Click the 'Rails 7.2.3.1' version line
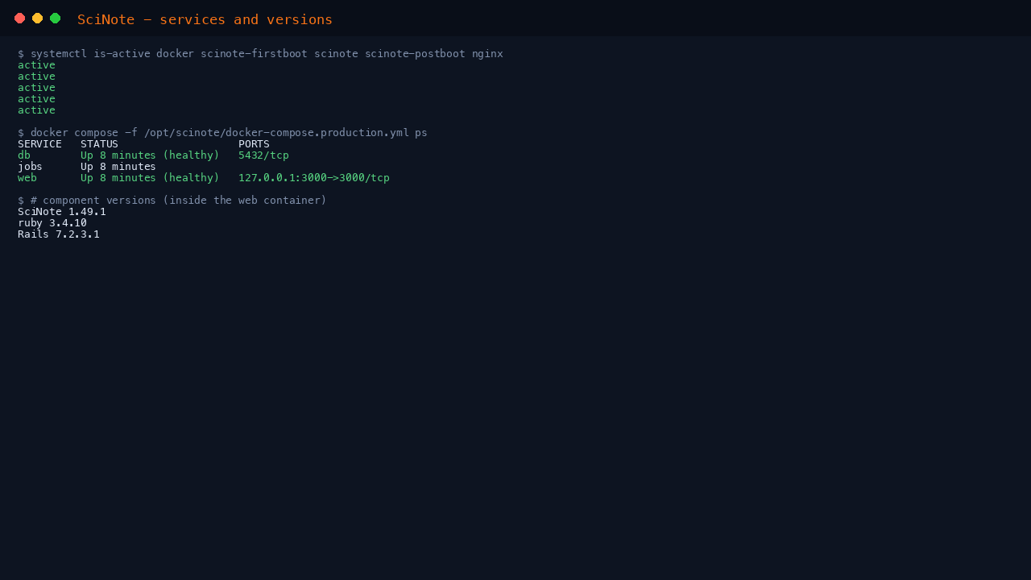This screenshot has height=580, width=1031. [x=59, y=234]
